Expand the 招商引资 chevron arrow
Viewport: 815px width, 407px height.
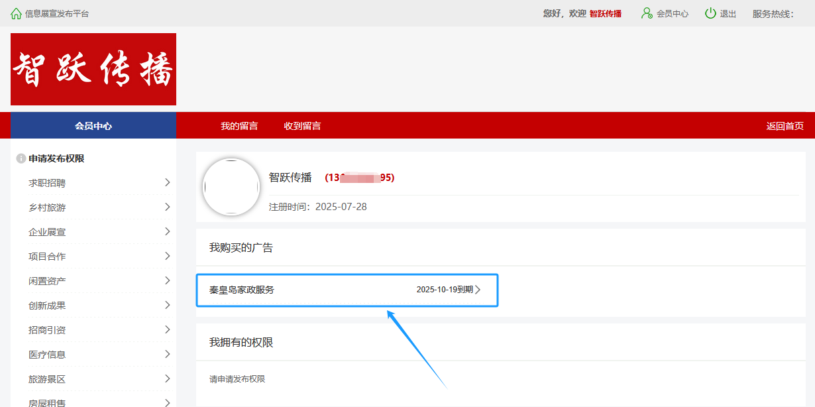(x=167, y=329)
